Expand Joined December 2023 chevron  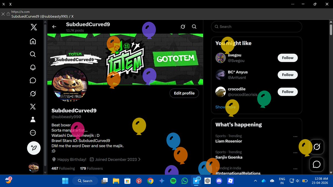click(x=139, y=160)
